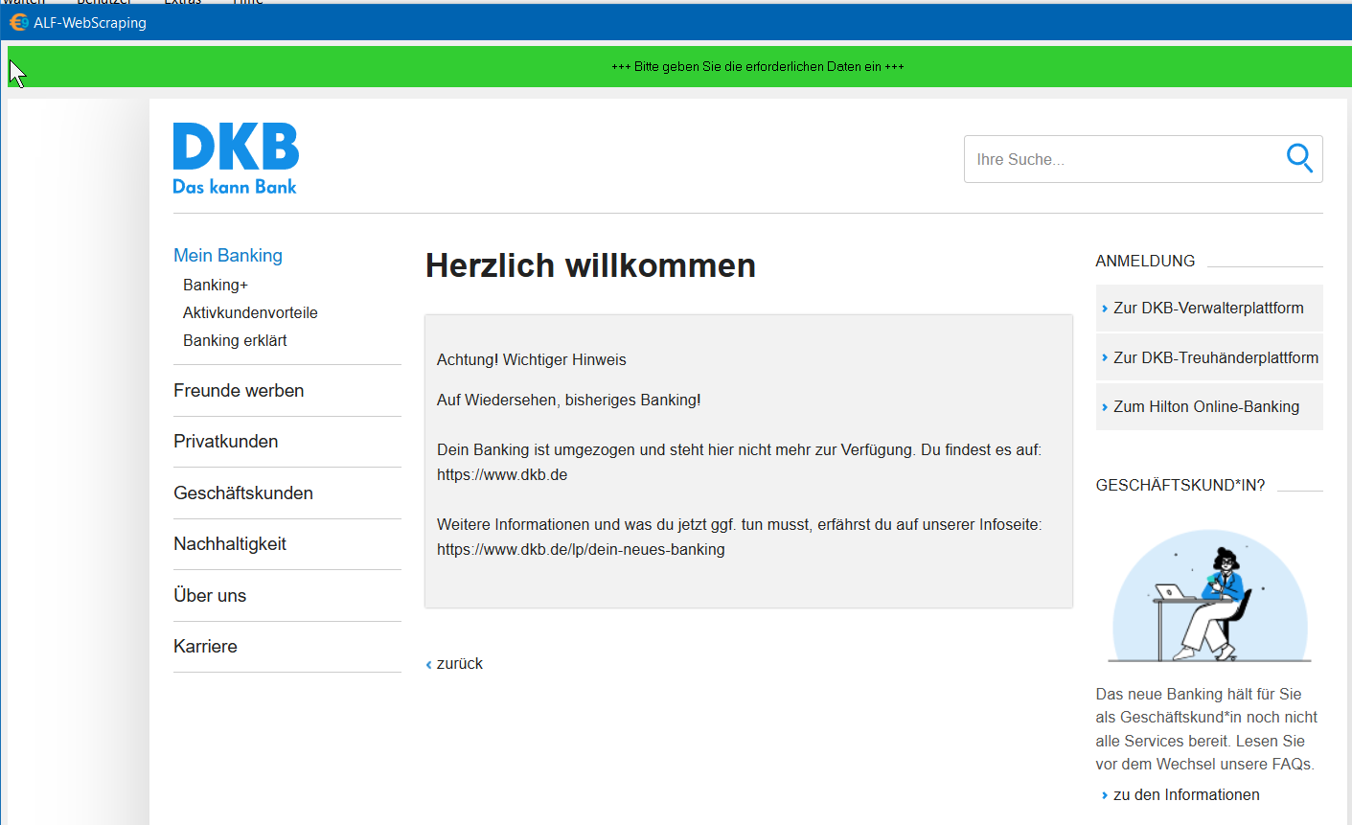This screenshot has height=825, width=1352.
Task: Open Mein Banking menu item
Action: point(228,255)
